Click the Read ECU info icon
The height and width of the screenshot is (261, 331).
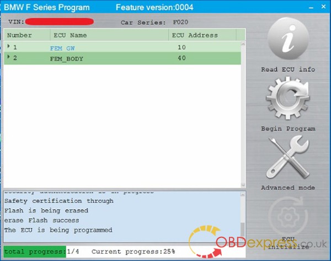(288, 39)
